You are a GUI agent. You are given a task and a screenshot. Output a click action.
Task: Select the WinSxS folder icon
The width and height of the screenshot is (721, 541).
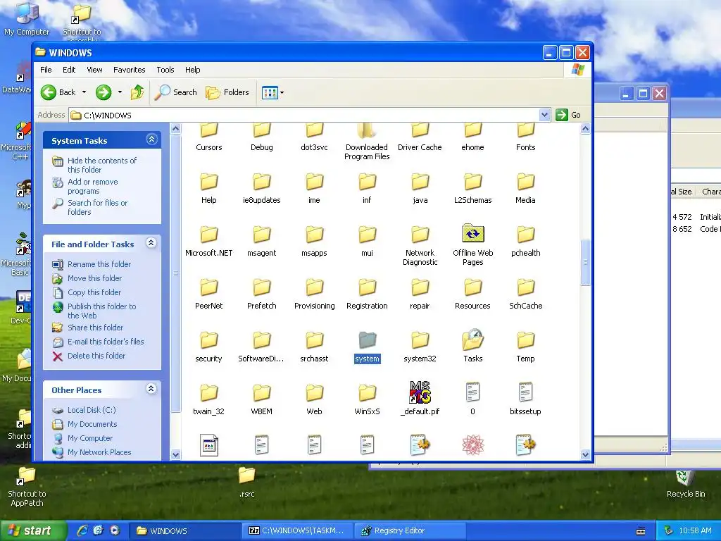point(367,393)
